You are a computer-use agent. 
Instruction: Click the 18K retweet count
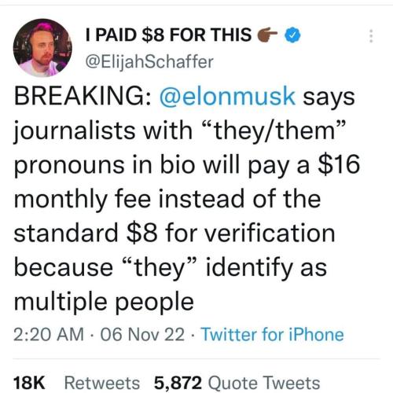[x=29, y=383]
